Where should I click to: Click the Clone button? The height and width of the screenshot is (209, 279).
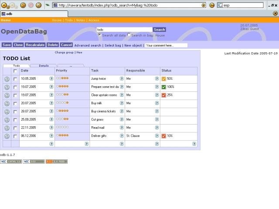click(x=18, y=45)
